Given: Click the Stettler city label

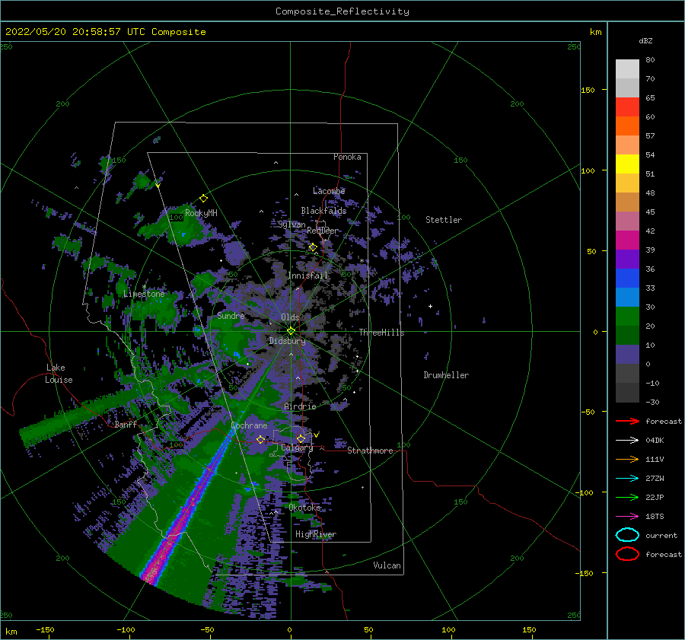Looking at the screenshot, I should (x=444, y=220).
